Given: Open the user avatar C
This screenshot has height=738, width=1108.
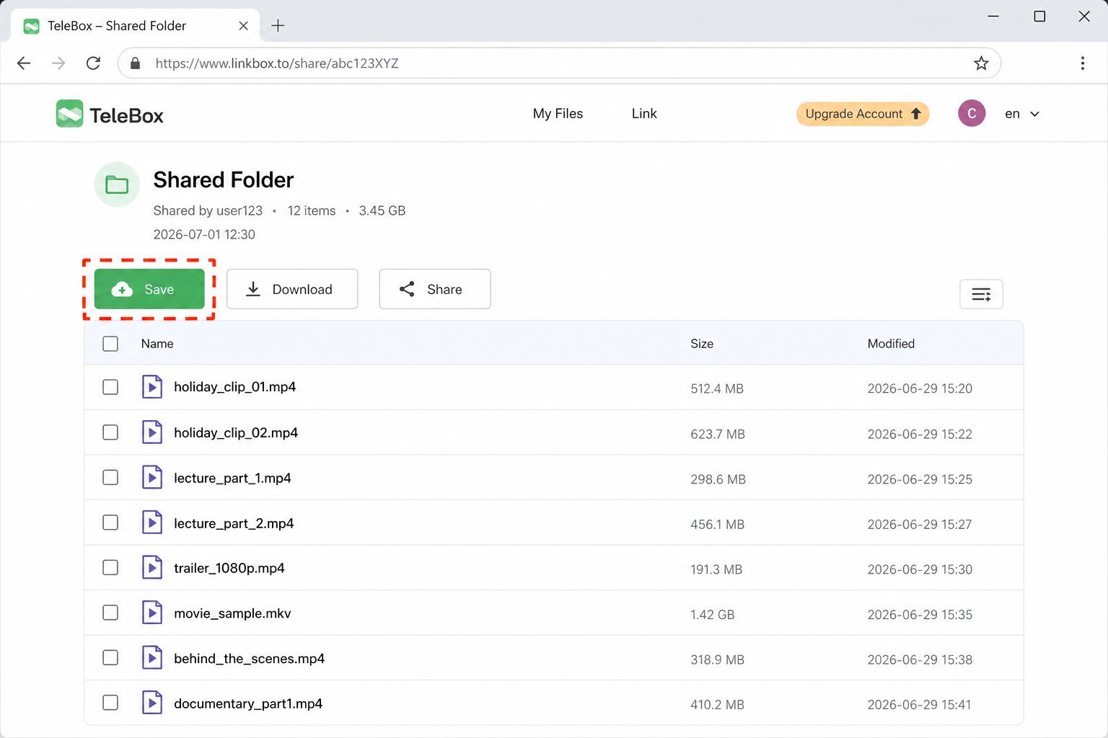Looking at the screenshot, I should coord(972,113).
